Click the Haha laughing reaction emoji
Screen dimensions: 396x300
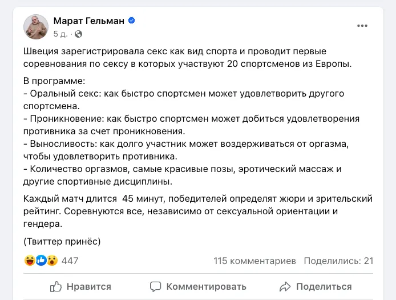[30, 261]
